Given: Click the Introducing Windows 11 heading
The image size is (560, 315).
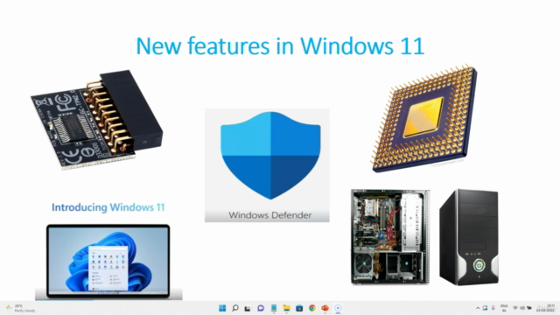Looking at the screenshot, I should [108, 207].
